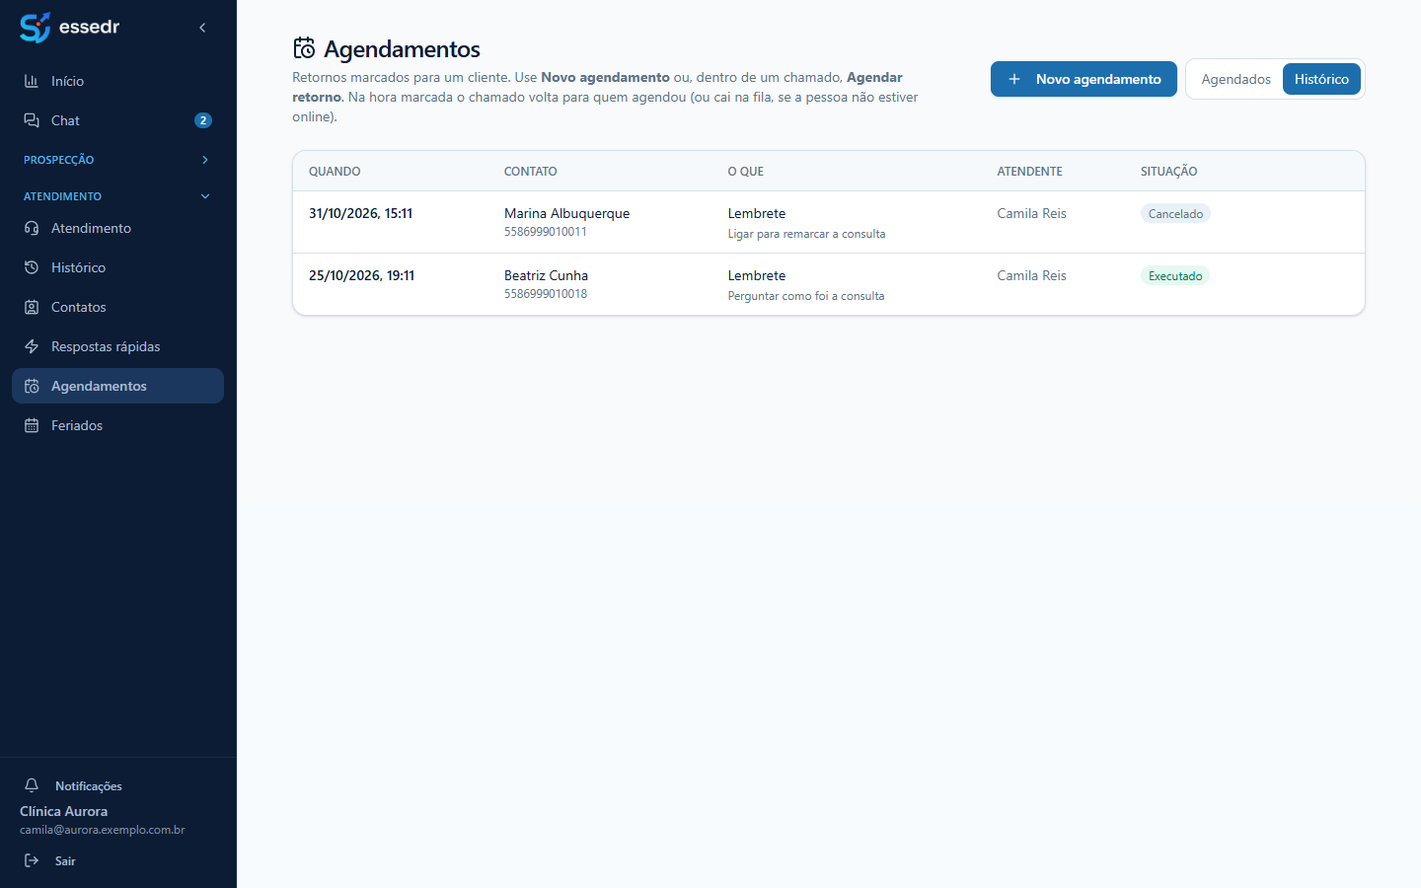The width and height of the screenshot is (1421, 888).
Task: Click the date 31/10/2026, 15:11
Action: pyautogui.click(x=360, y=213)
